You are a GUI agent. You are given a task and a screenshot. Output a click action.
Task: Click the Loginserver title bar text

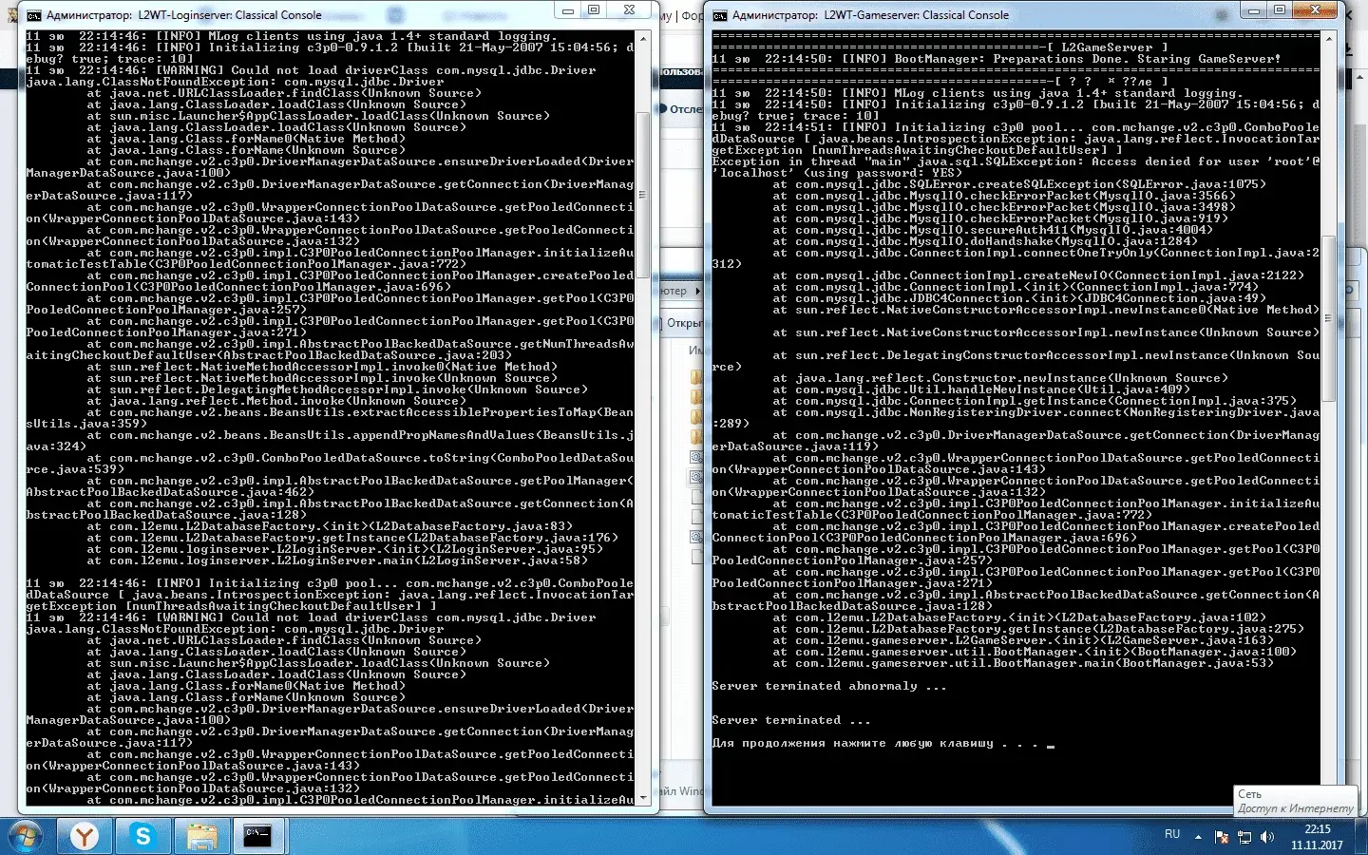pyautogui.click(x=184, y=15)
